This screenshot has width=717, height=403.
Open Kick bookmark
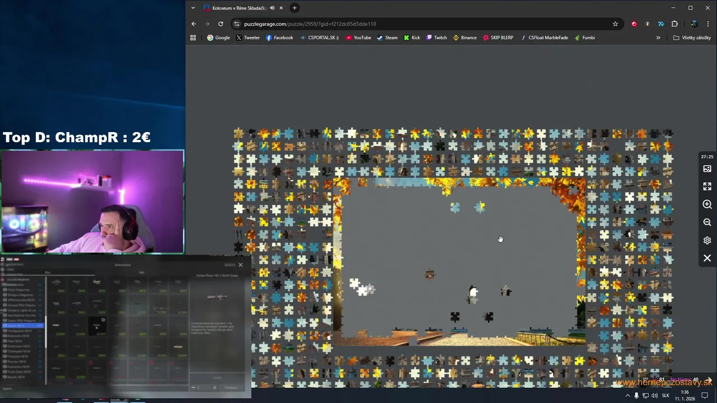tap(412, 38)
